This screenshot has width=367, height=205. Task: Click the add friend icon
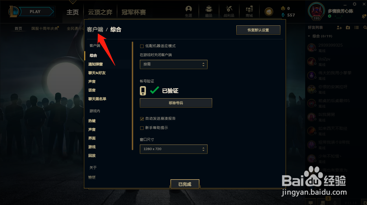tap(339, 27)
